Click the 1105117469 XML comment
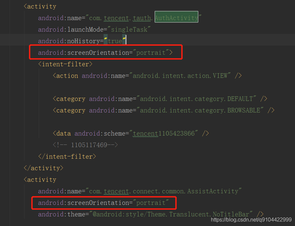Viewport: 295px width, 226px height. (x=85, y=145)
